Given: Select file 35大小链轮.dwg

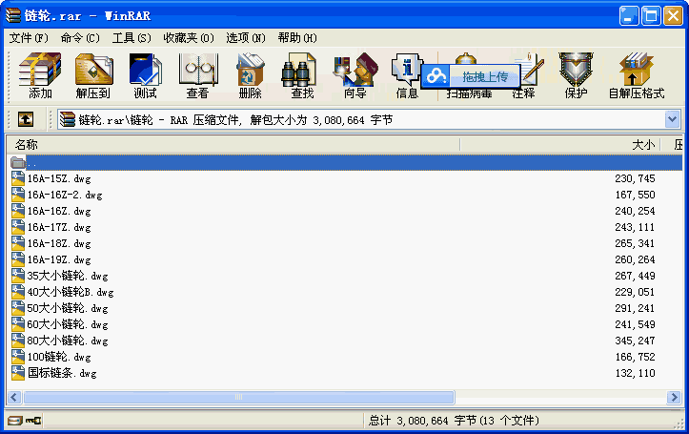Looking at the screenshot, I should pyautogui.click(x=68, y=276).
